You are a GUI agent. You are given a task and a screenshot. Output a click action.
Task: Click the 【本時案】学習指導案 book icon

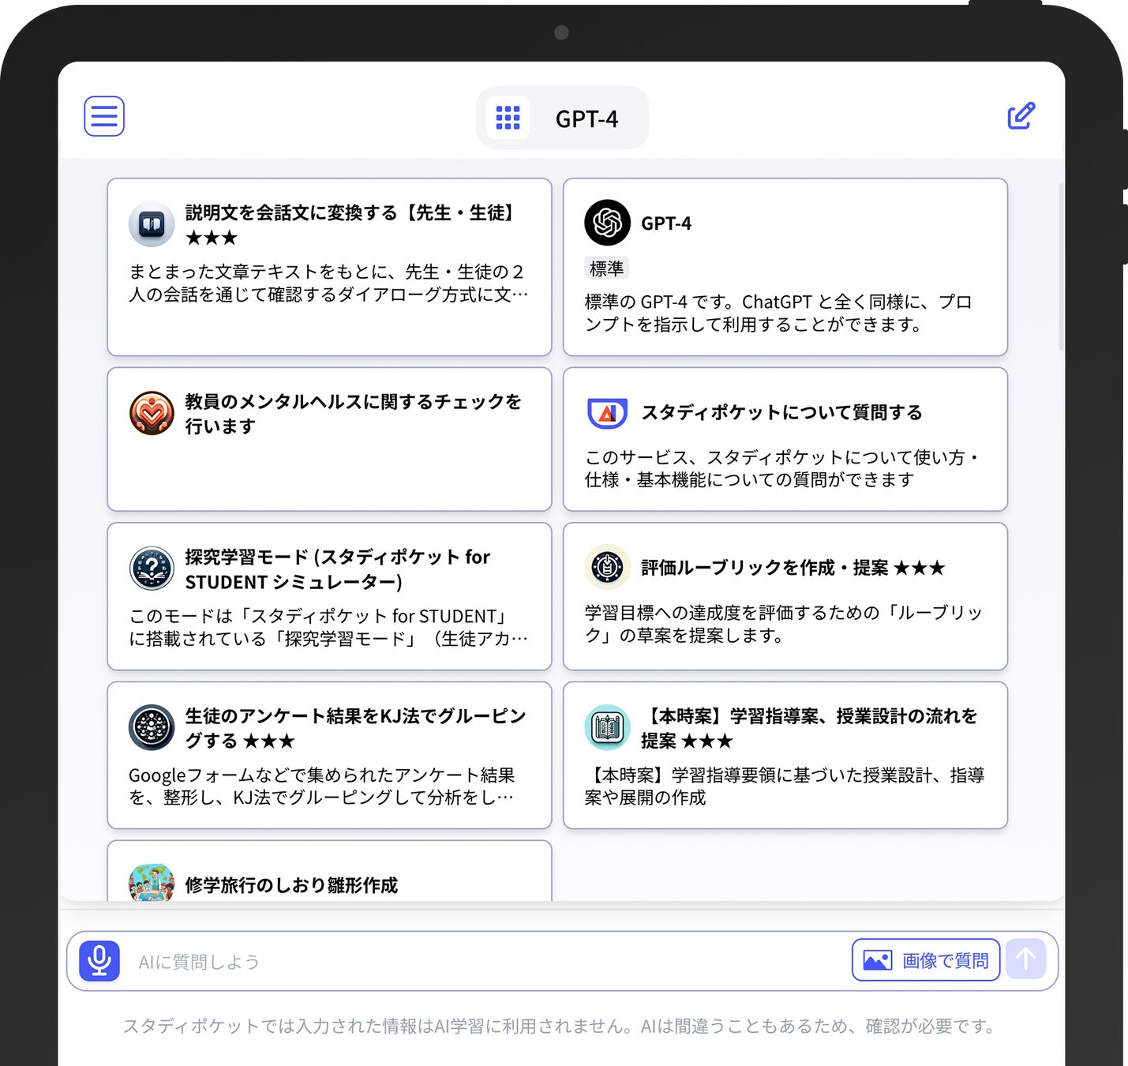(607, 727)
